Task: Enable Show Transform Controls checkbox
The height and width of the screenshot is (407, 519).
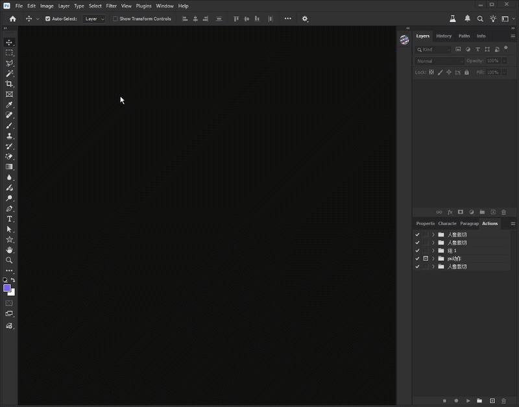Action: [115, 19]
